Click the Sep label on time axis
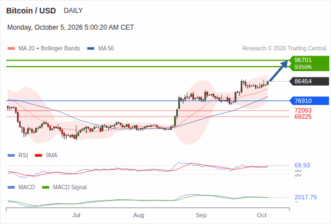The image size is (331, 224). tap(201, 215)
